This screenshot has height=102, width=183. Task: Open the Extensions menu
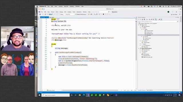(79, 12)
